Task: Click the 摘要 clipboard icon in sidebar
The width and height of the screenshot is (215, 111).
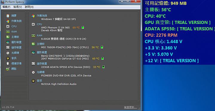Action: (x=8, y=16)
